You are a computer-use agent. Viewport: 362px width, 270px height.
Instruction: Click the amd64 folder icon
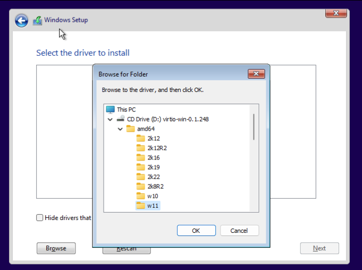pos(131,129)
